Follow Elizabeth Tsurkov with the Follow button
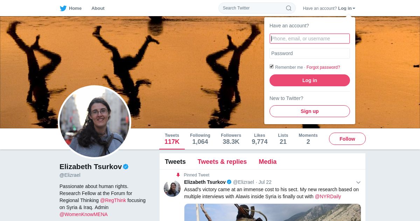This screenshot has height=221, width=420. click(347, 139)
